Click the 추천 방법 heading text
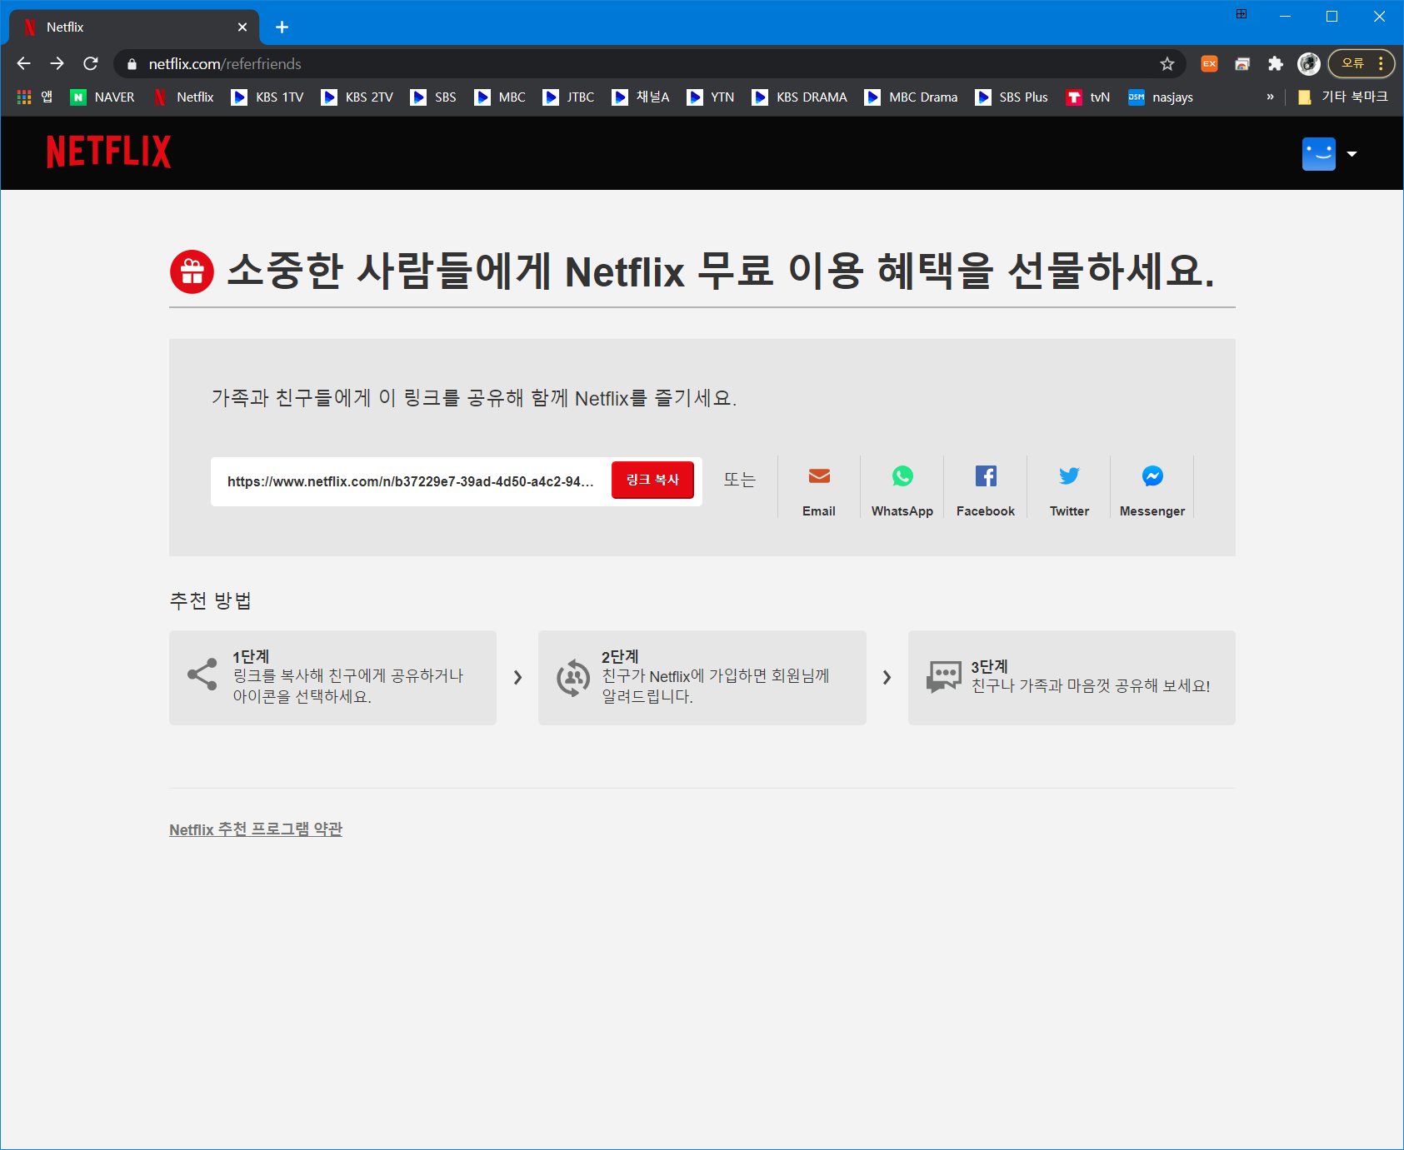The width and height of the screenshot is (1404, 1150). [x=210, y=600]
